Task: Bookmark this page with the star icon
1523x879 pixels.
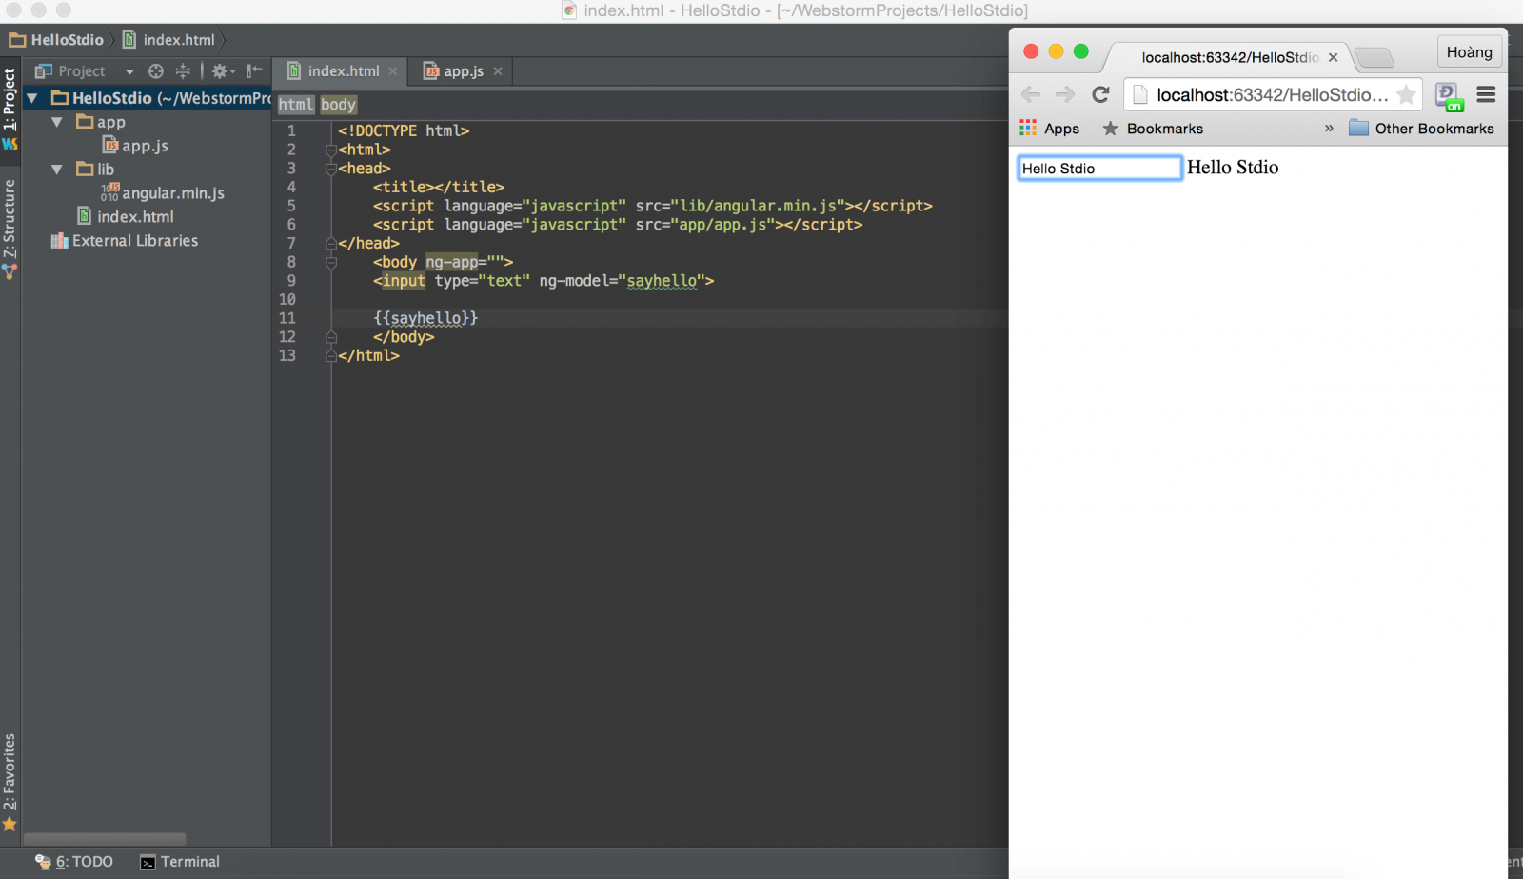Action: click(x=1406, y=95)
